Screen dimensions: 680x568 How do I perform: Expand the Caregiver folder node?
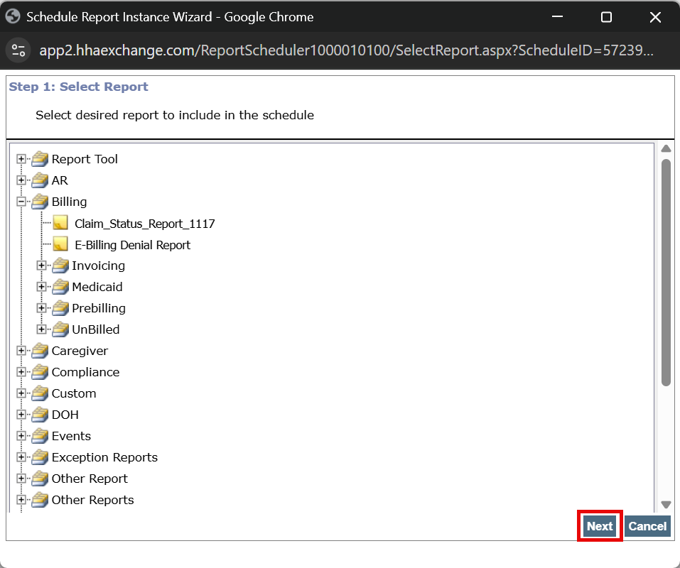(x=21, y=351)
